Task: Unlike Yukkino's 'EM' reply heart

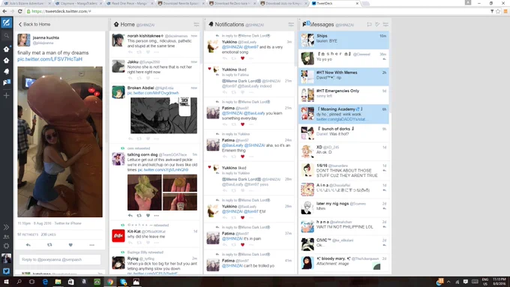Action: [x=242, y=217]
